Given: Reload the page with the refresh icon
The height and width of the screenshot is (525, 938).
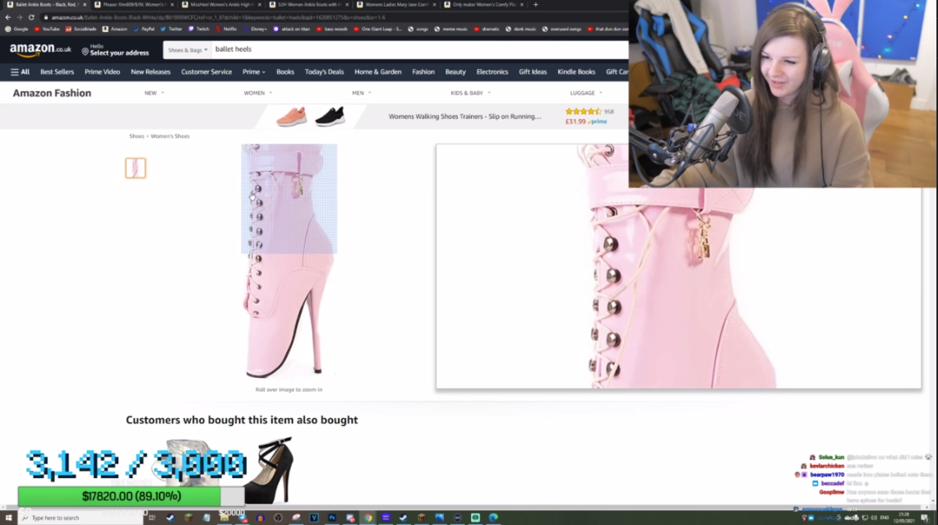Looking at the screenshot, I should [x=31, y=17].
